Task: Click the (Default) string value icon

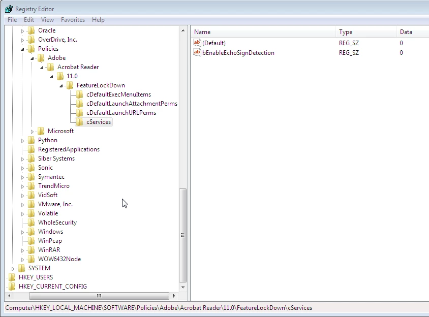Action: tap(197, 43)
